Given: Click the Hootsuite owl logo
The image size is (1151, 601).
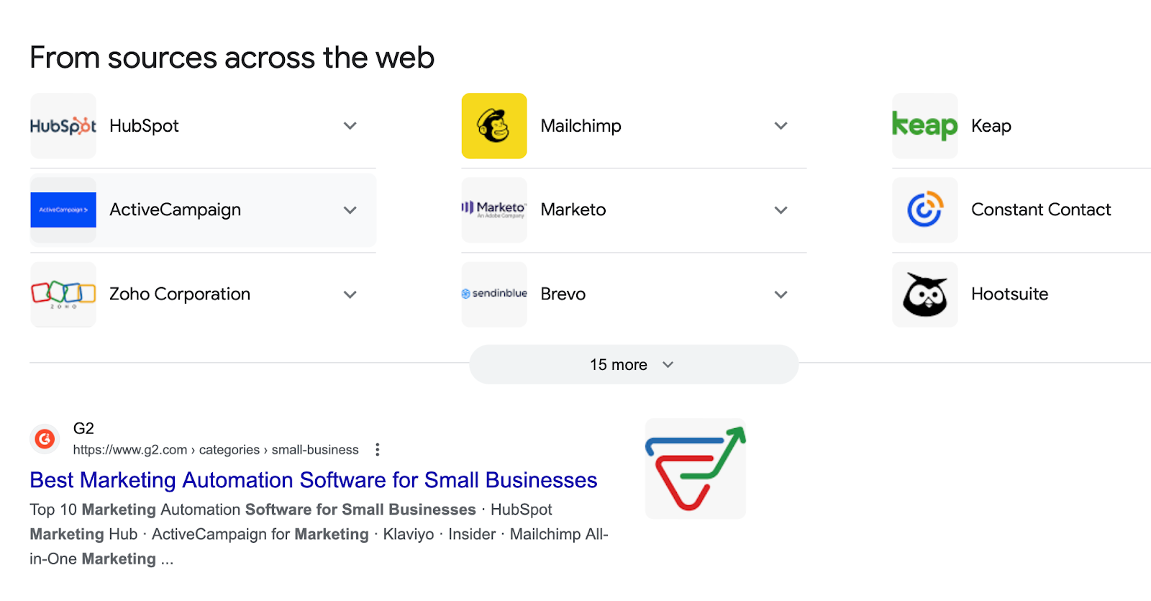Looking at the screenshot, I should [925, 294].
